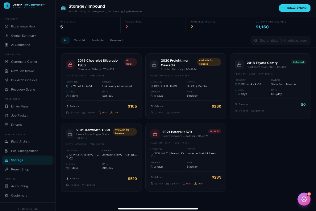Open the 2019 Kenworth T680 title
The image size is (316, 211).
point(93,130)
